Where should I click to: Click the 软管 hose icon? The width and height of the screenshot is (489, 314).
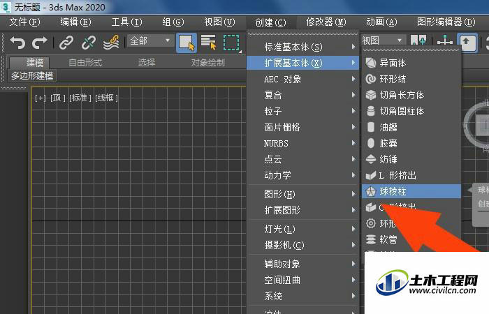[x=370, y=239]
